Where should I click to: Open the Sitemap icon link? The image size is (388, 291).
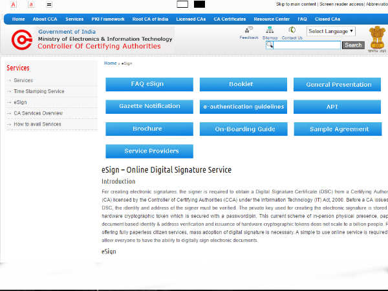pos(270,33)
